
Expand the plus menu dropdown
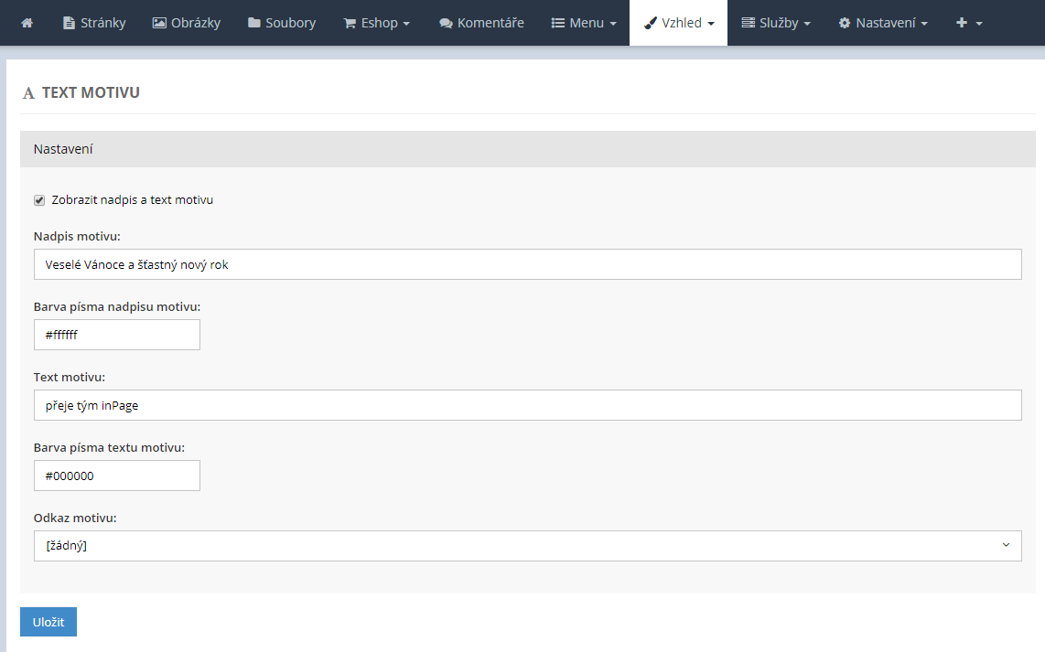point(969,23)
